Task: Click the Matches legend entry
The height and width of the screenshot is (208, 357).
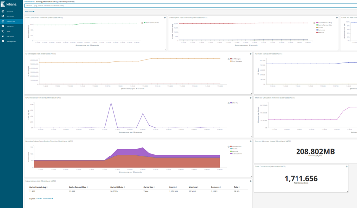Action: coord(320,33)
